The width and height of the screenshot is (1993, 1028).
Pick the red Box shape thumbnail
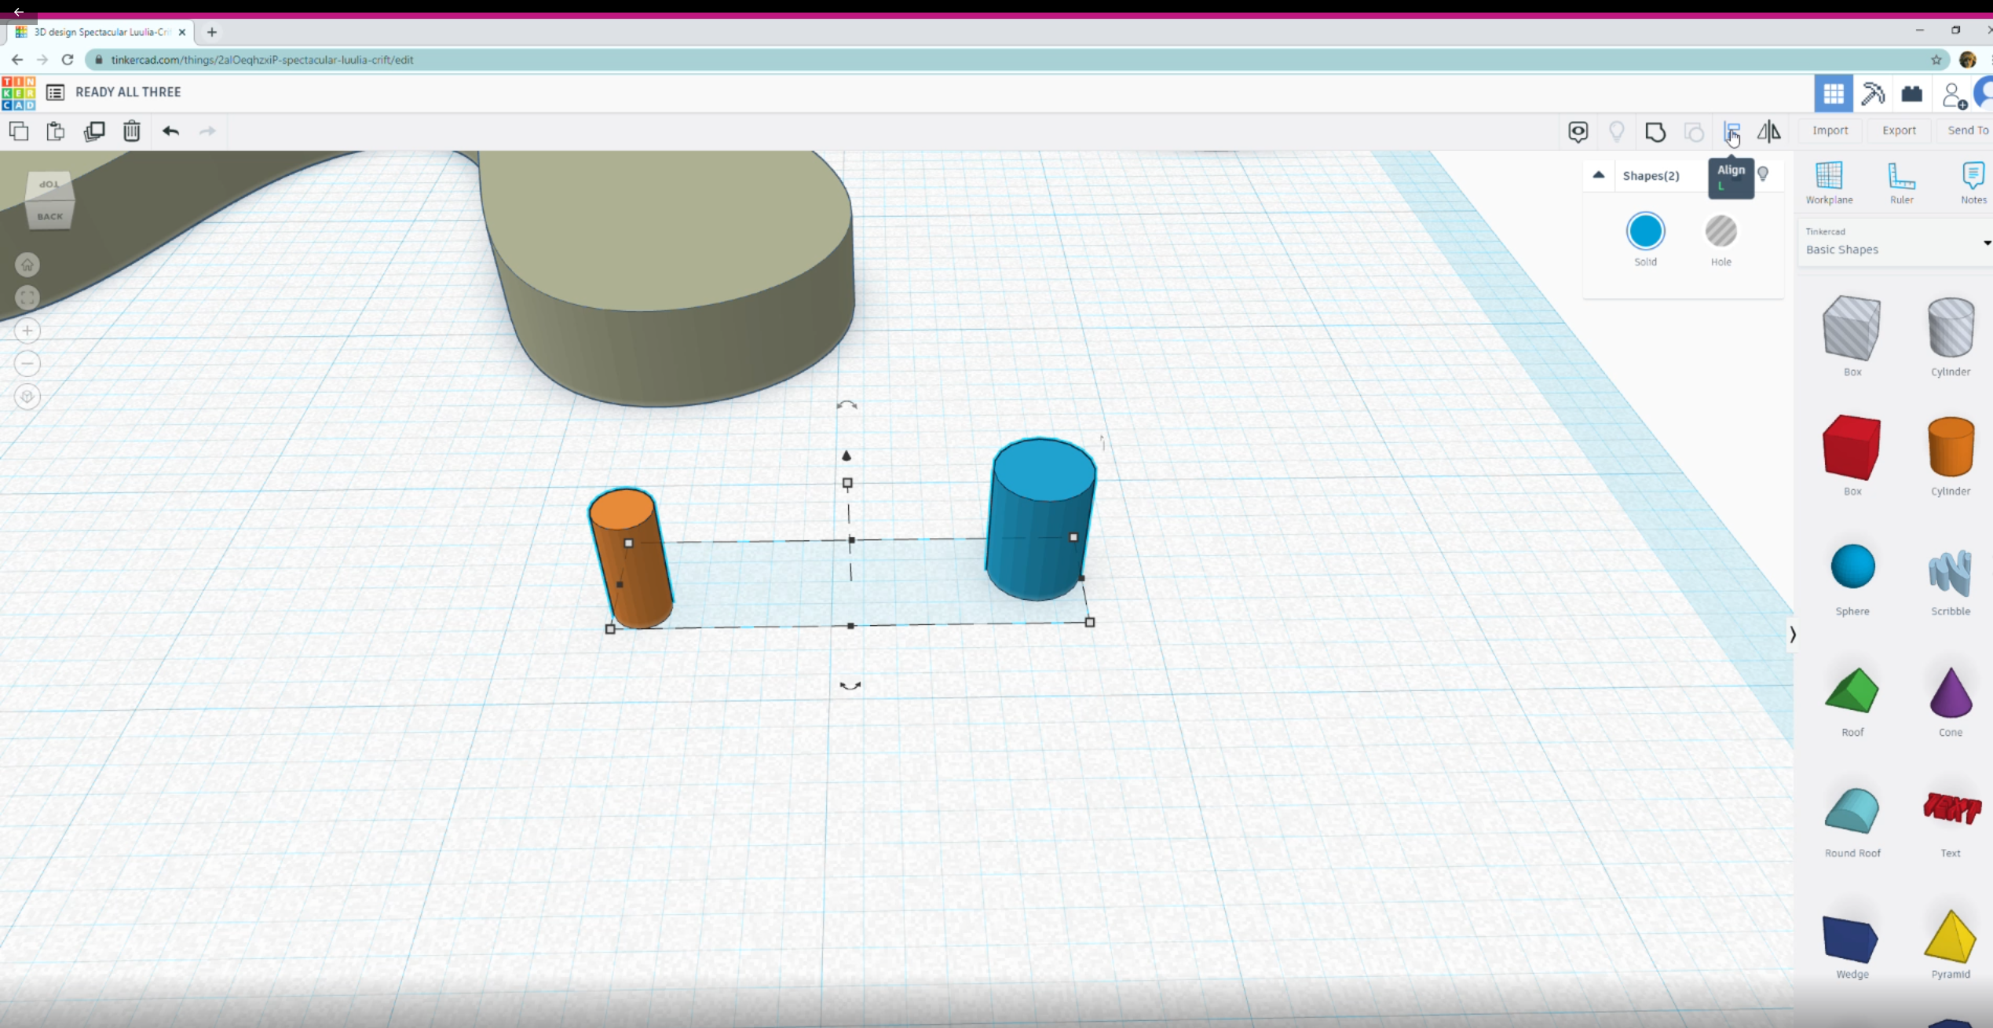pos(1851,447)
